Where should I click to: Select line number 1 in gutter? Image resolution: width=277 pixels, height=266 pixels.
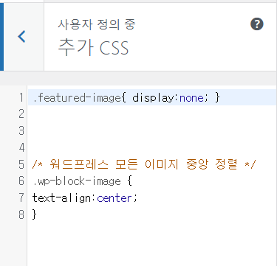click(x=21, y=97)
